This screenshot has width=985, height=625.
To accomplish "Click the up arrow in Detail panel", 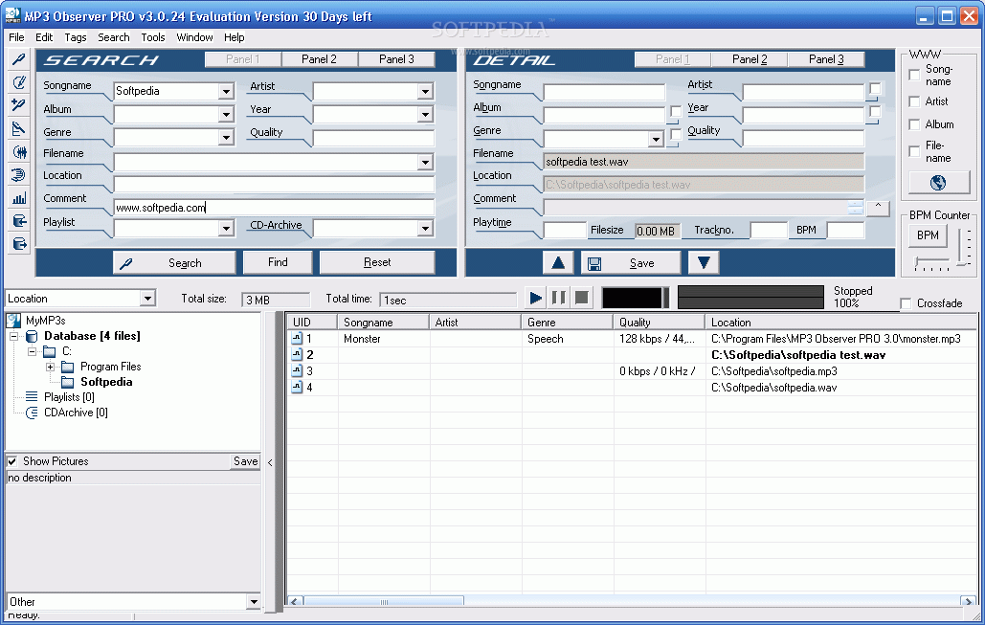I will pos(558,262).
